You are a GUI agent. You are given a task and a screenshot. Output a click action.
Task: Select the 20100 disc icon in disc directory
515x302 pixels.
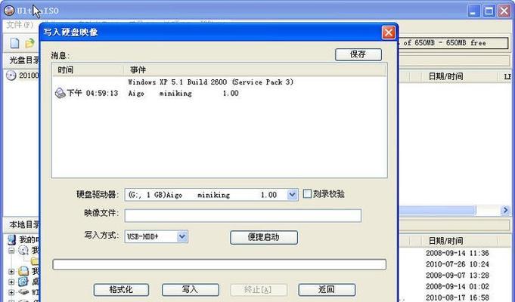11,75
